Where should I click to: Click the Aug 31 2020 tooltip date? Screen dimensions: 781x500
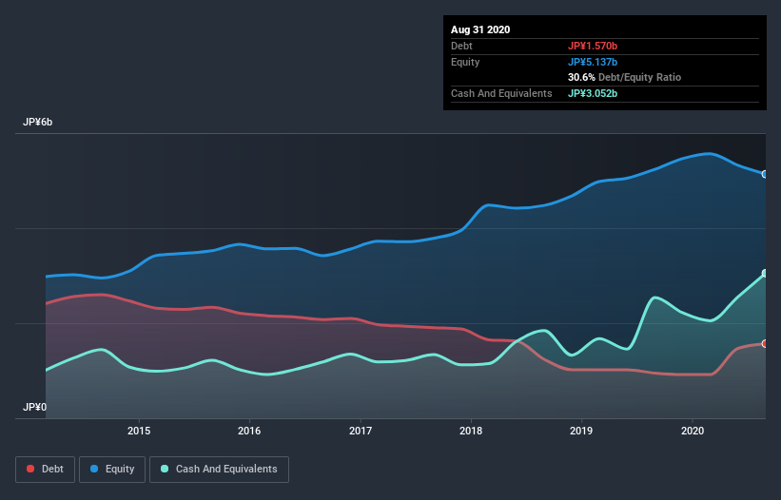[x=480, y=29]
